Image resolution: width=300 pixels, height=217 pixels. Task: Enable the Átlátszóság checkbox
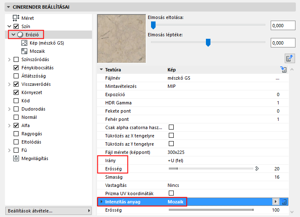[16, 76]
